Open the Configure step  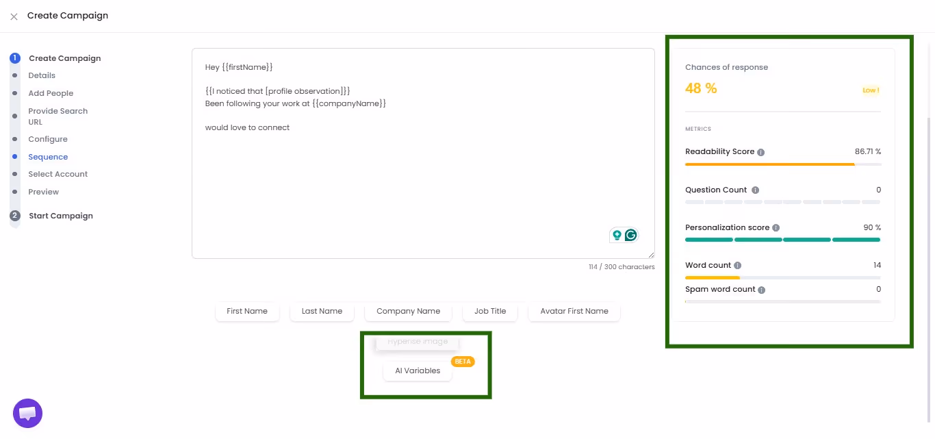click(x=48, y=139)
